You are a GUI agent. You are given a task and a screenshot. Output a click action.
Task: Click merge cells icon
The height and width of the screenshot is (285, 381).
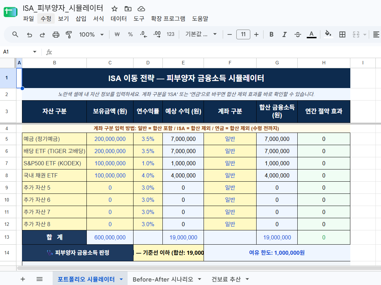tap(356, 34)
